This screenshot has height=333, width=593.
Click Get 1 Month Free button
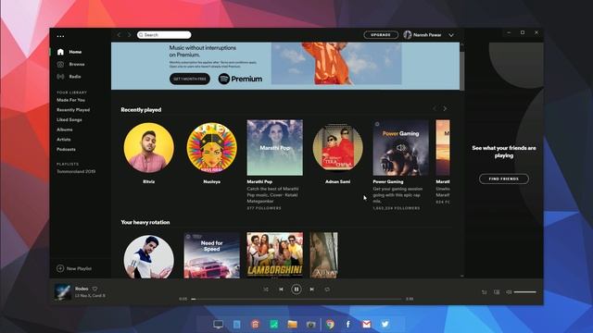tap(190, 79)
